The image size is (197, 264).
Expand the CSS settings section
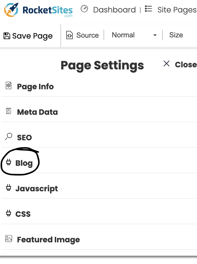(23, 214)
